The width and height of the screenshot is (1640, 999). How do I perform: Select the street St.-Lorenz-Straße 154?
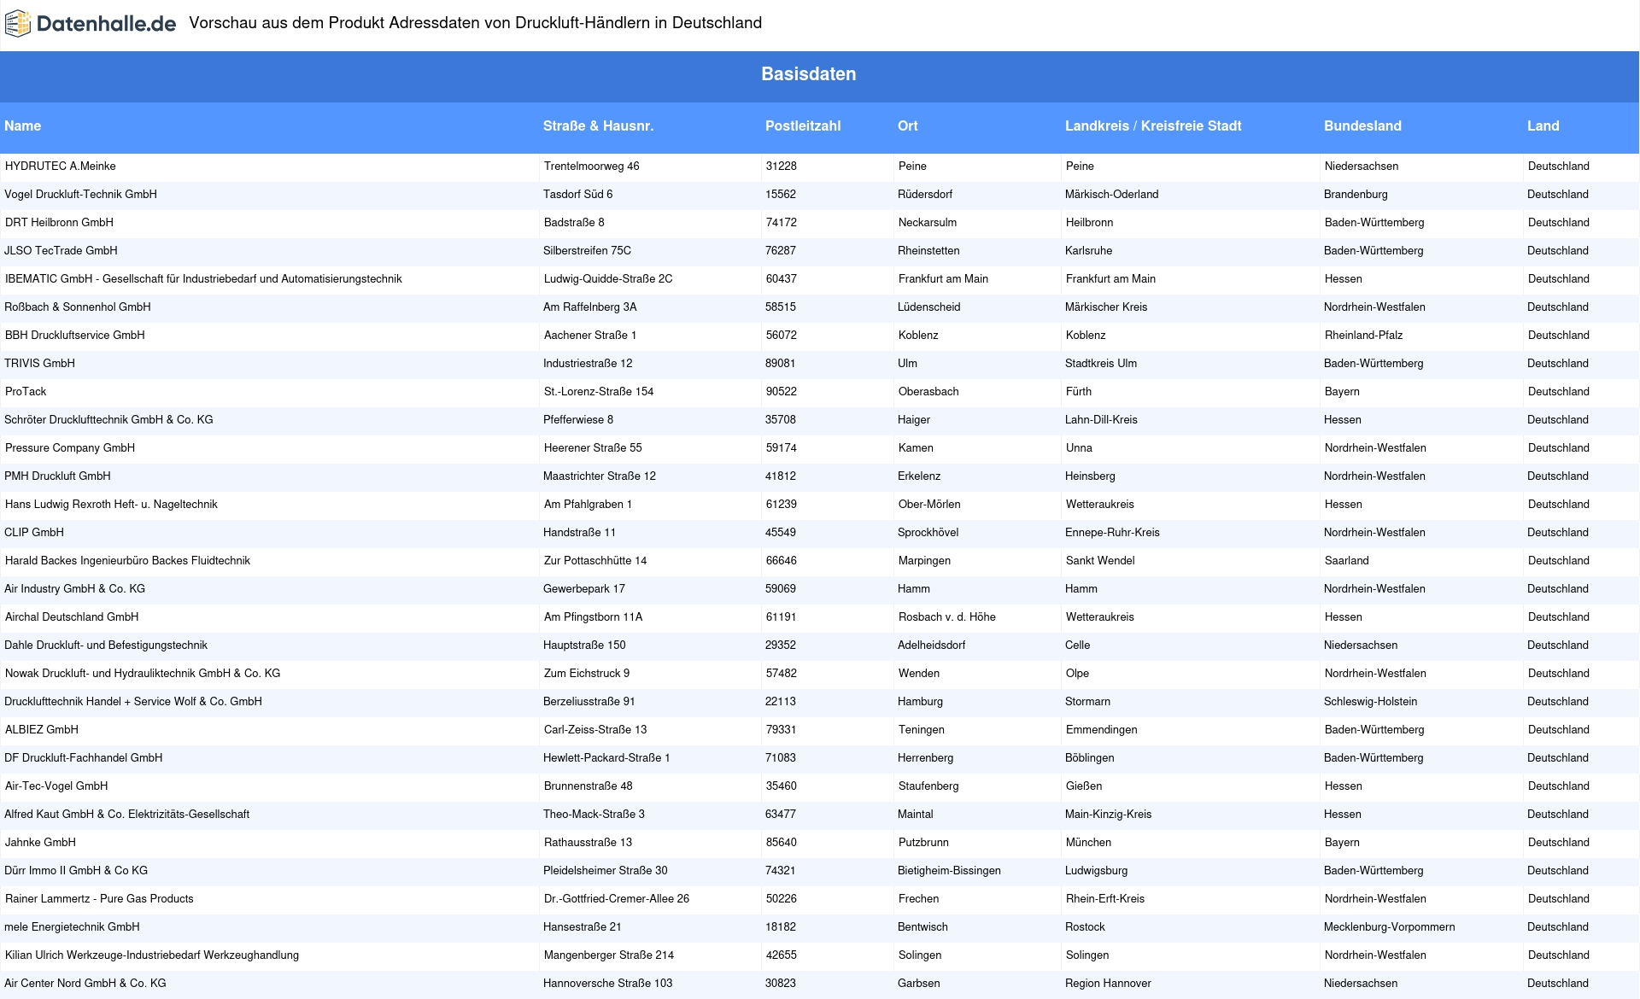tap(599, 392)
